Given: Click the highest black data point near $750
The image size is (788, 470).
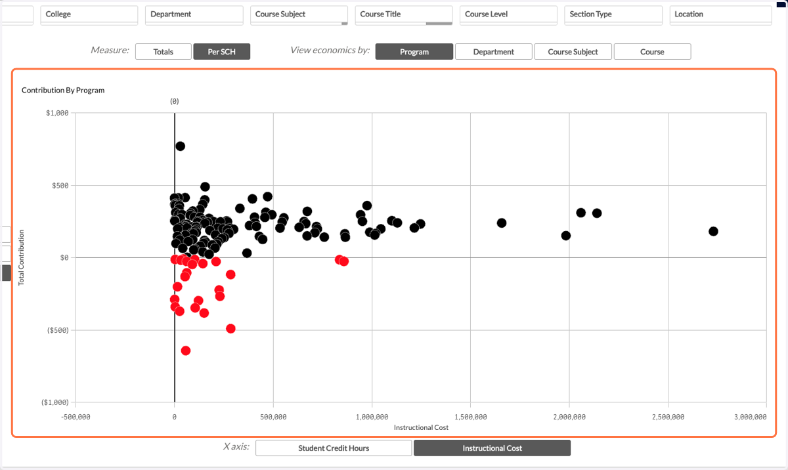Looking at the screenshot, I should coord(181,146).
